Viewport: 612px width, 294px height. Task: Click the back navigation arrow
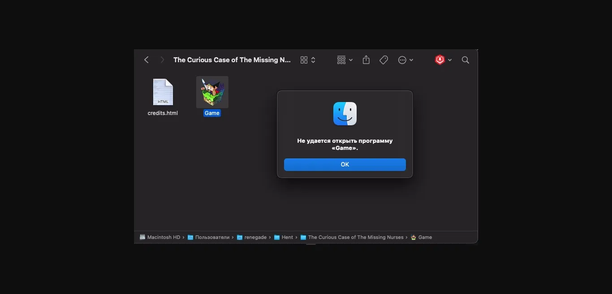146,60
